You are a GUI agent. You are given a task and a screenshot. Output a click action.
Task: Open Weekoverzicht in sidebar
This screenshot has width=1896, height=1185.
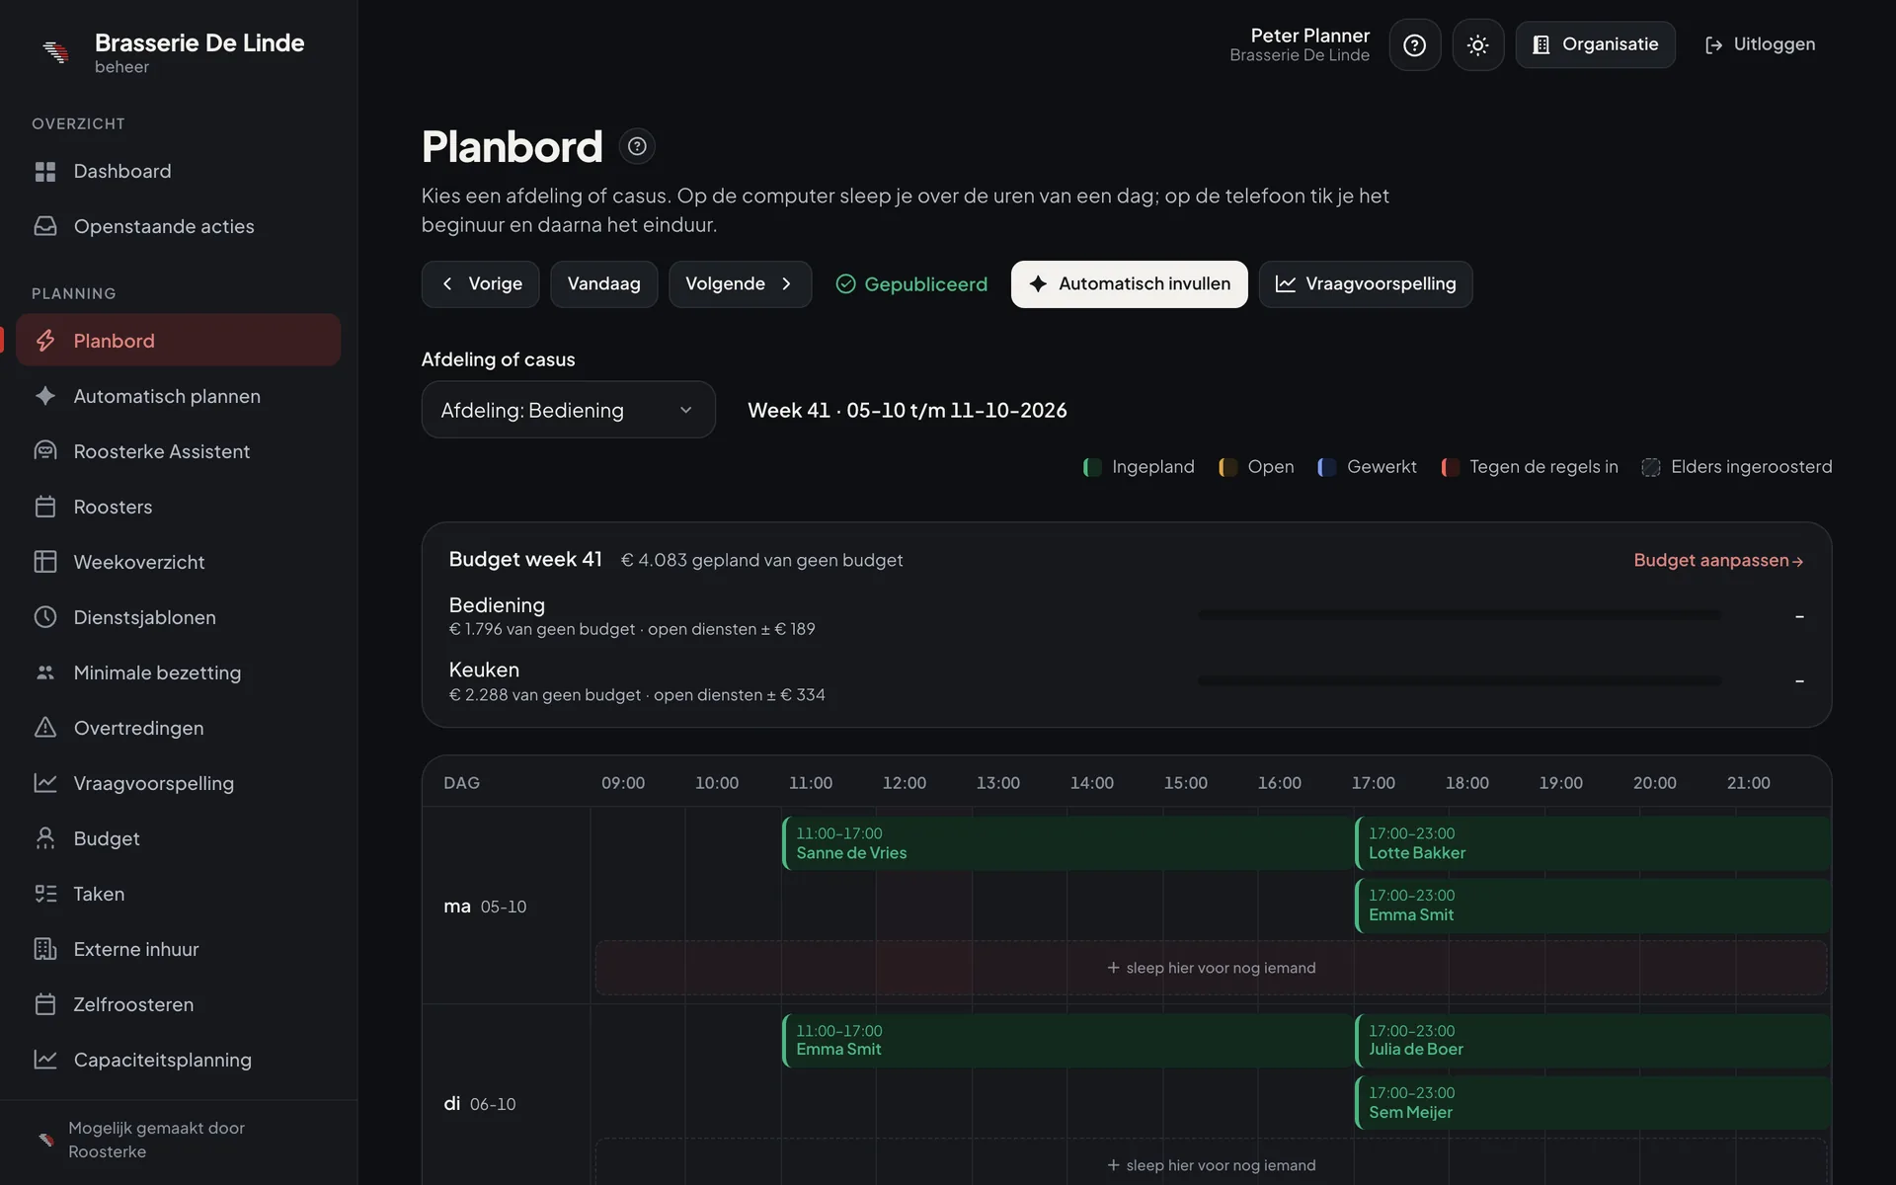point(178,562)
